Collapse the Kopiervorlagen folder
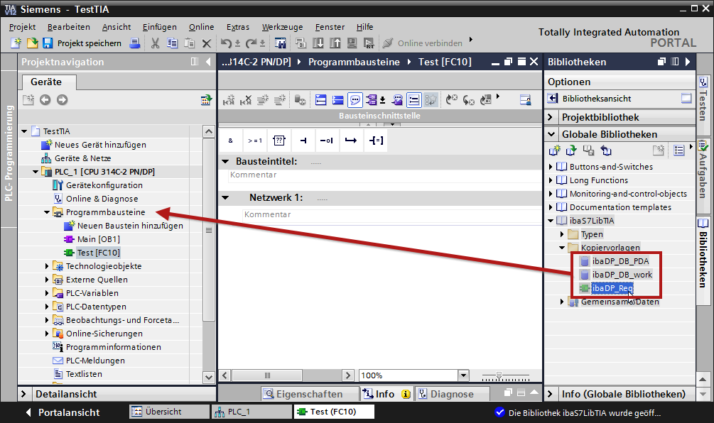Image resolution: width=714 pixels, height=423 pixels. coord(562,248)
